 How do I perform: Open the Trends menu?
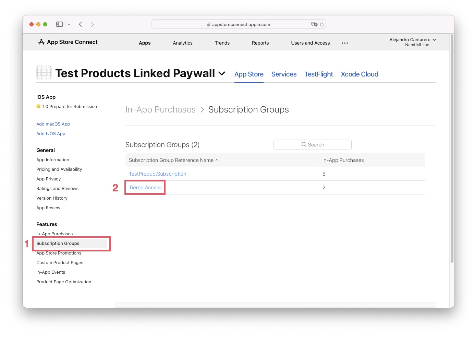coord(222,43)
